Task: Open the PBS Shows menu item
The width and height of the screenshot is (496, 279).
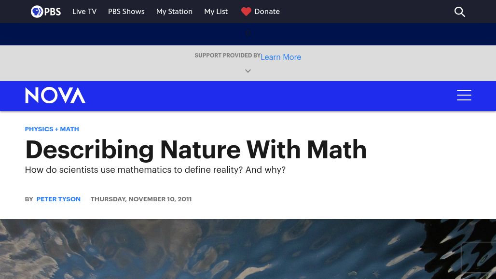Action: point(126,12)
